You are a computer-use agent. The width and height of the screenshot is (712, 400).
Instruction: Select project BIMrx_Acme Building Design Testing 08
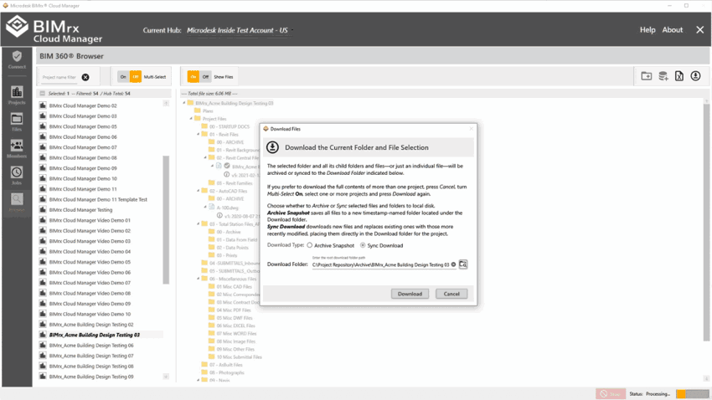91,367
